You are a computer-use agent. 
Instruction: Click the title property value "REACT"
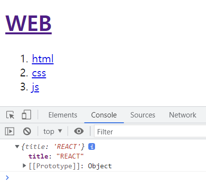(x=70, y=156)
